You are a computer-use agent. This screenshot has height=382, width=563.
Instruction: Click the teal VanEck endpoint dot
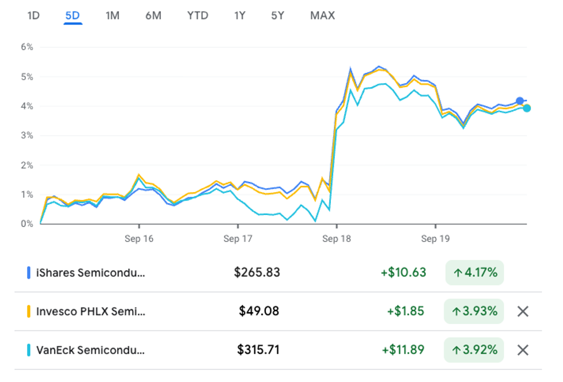[527, 108]
